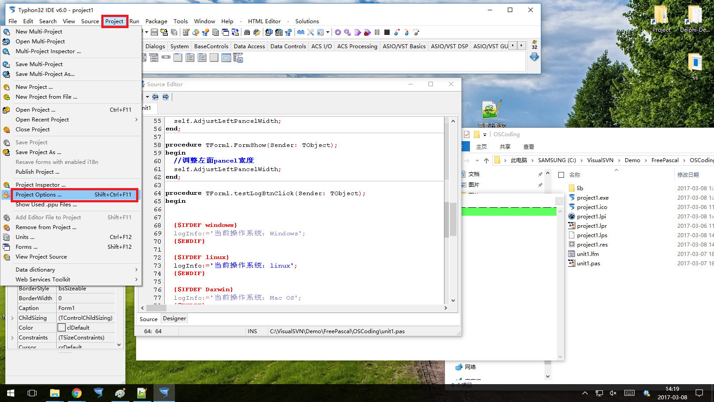The width and height of the screenshot is (714, 402).
Task: Click the 名称 column header
Action: point(575,175)
